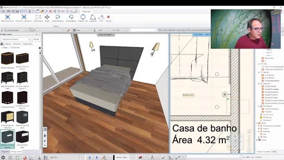Expand the Section node in project tree

click(259, 72)
